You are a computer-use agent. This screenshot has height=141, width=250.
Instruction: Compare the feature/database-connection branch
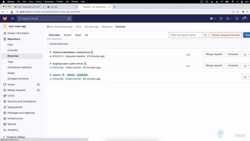pyautogui.click(x=233, y=54)
